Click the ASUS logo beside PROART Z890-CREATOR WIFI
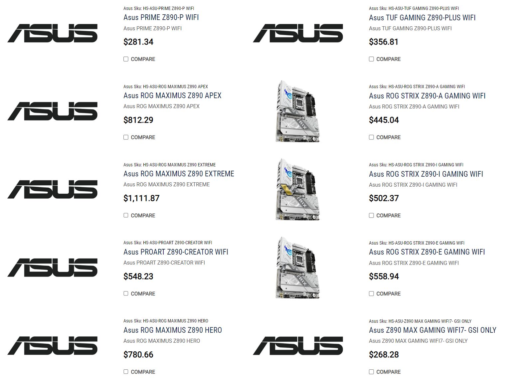517x382 pixels. coord(53,268)
